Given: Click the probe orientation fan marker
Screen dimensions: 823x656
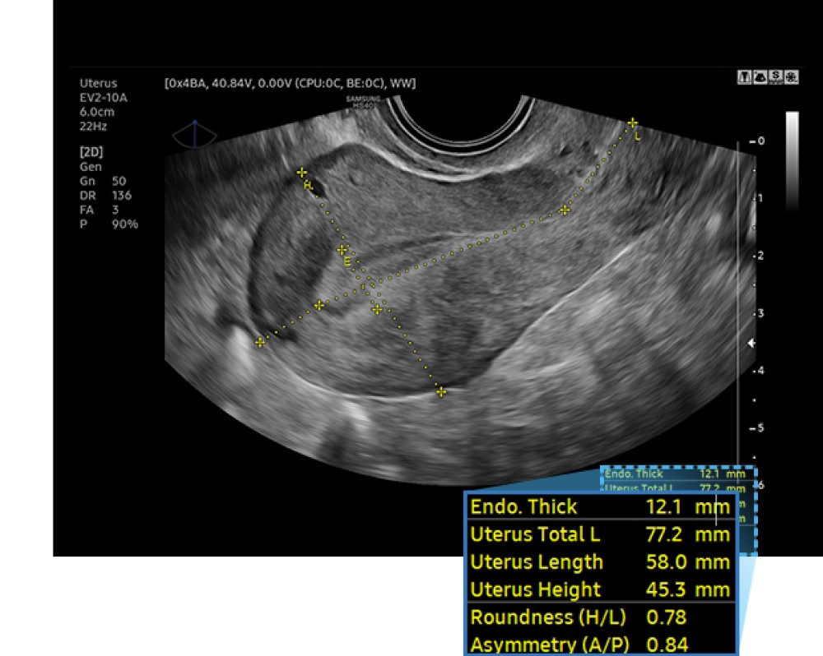Looking at the screenshot, I should coord(195,133).
